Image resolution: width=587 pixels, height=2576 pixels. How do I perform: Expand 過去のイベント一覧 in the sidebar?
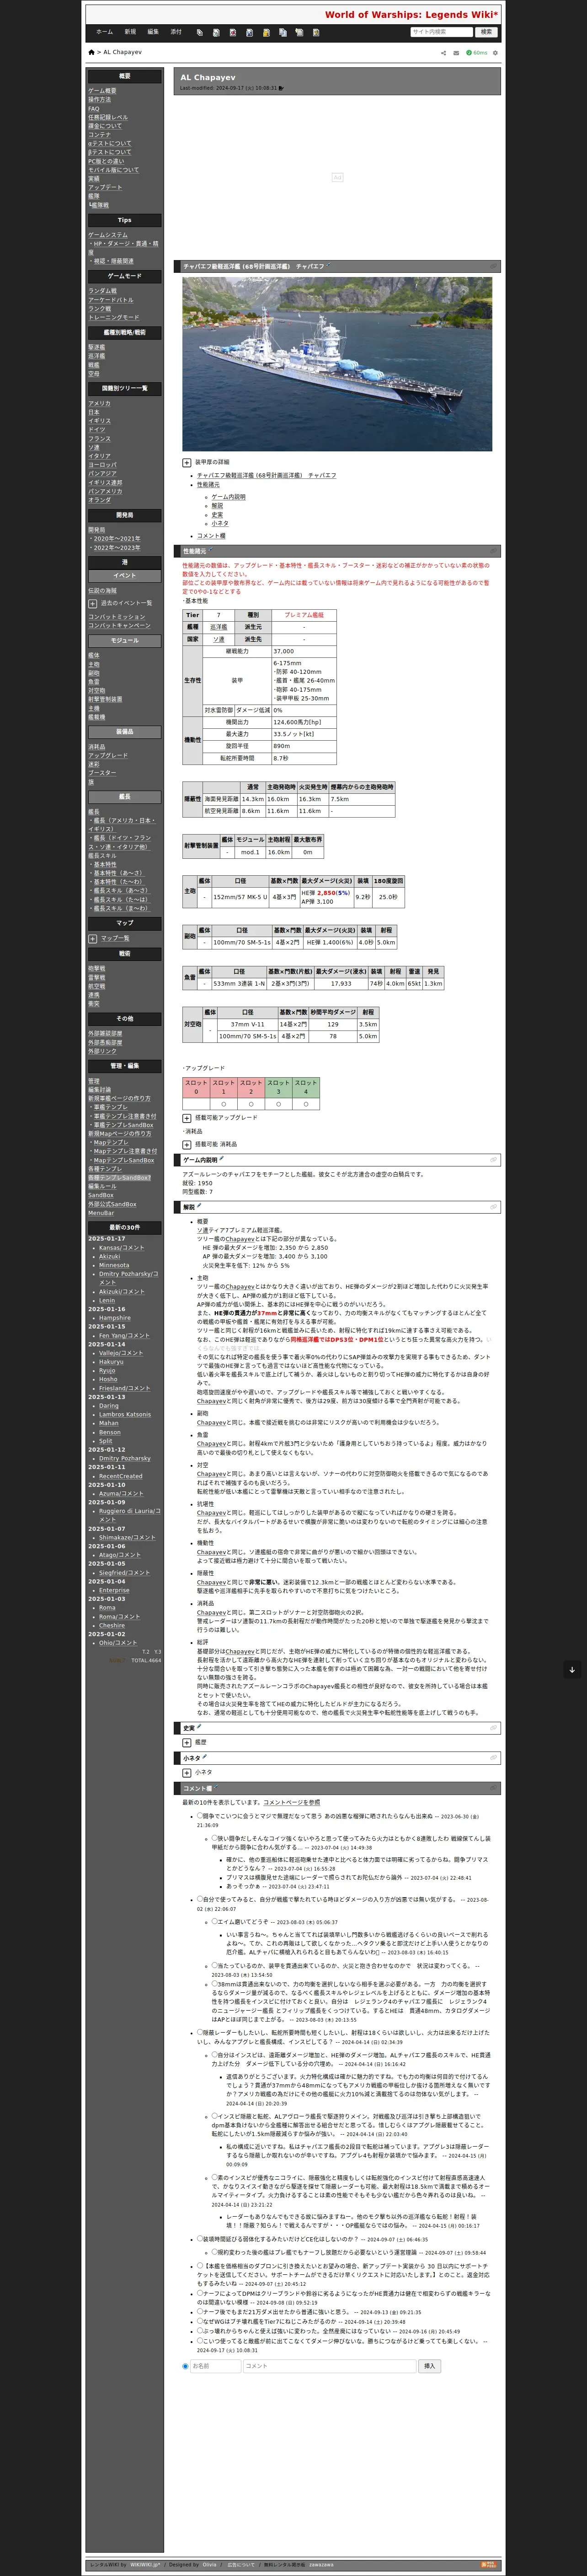click(x=93, y=603)
